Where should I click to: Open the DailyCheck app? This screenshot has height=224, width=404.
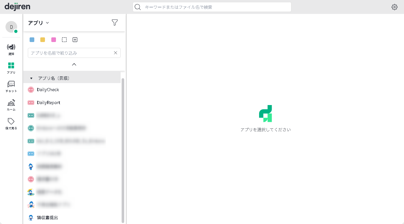[48, 90]
